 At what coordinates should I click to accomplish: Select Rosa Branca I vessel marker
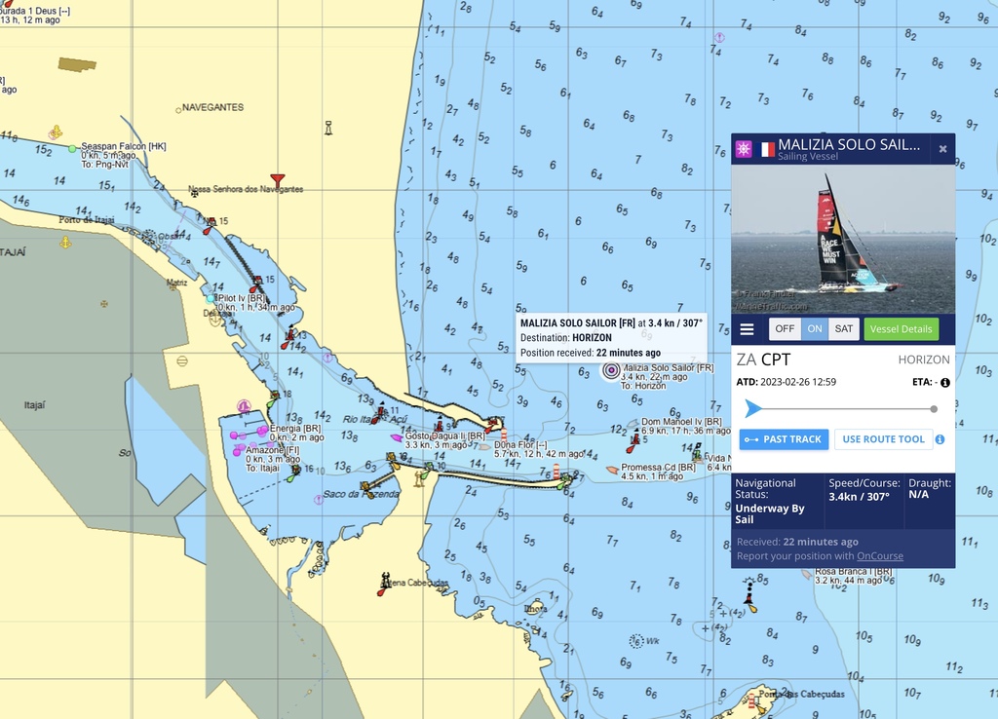tap(807, 574)
